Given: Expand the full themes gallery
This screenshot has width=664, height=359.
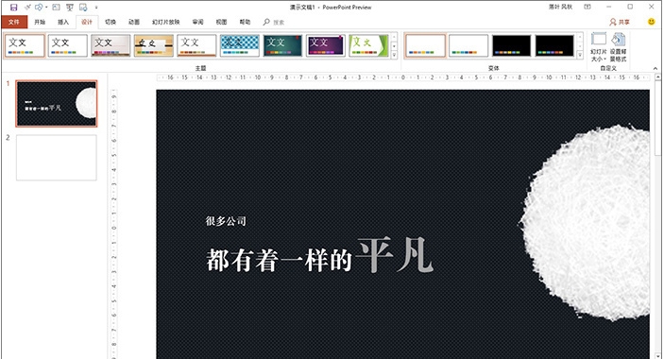Looking at the screenshot, I should [x=394, y=55].
